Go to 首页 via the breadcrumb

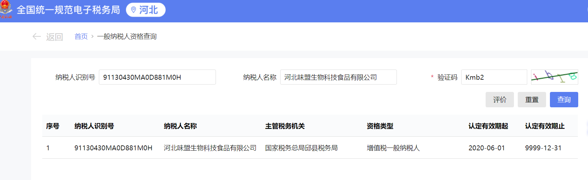pyautogui.click(x=81, y=36)
